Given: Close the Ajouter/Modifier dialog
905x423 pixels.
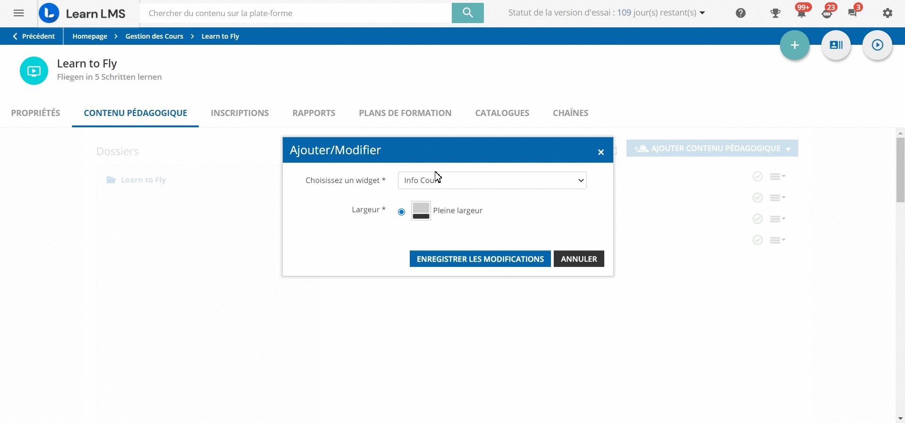Looking at the screenshot, I should (x=601, y=152).
